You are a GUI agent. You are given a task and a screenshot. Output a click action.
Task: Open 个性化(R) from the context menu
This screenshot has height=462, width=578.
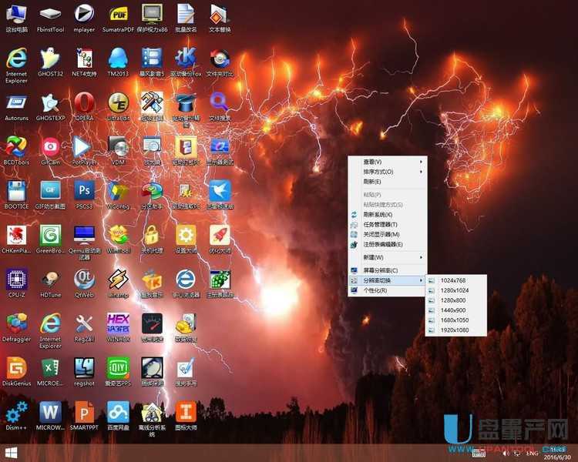(x=388, y=290)
